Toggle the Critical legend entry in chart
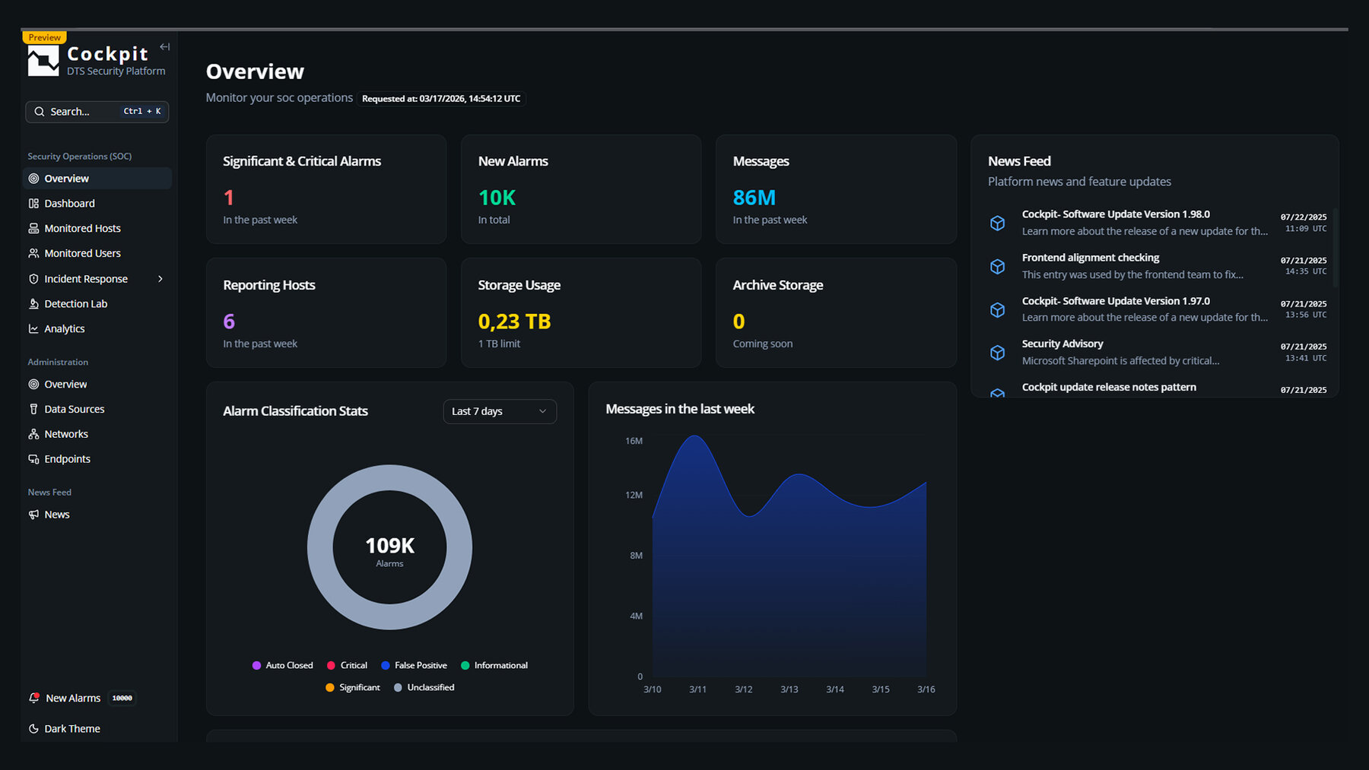 tap(347, 665)
